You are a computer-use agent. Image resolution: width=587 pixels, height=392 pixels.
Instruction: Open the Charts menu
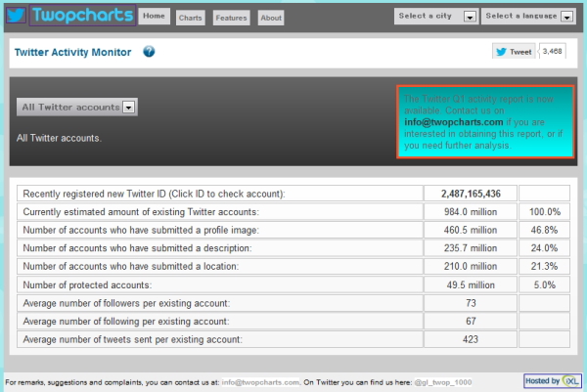coord(191,18)
